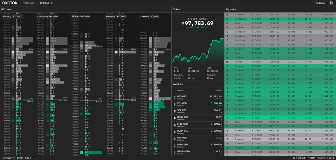
Task: Click the Binance / BTCUSDT book header
Action: (13, 17)
